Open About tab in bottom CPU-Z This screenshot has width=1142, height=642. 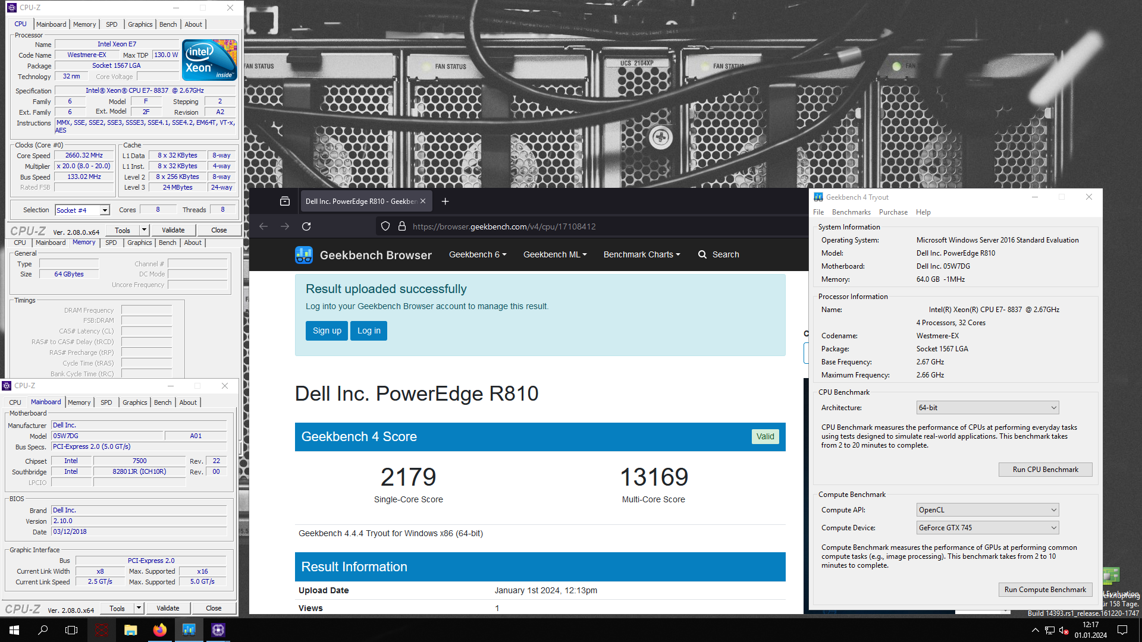tap(188, 402)
